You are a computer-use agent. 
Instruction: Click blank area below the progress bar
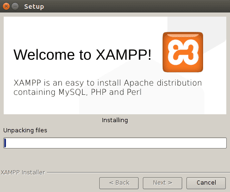(x=115, y=159)
